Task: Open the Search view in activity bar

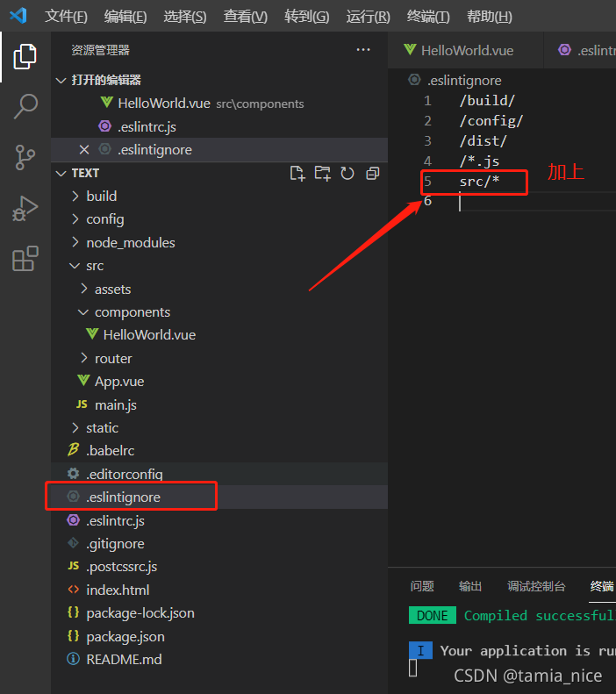Action: (25, 106)
